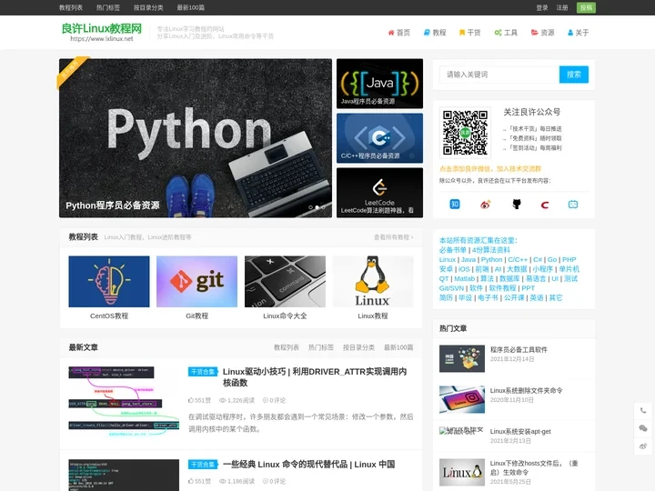Open 教程 in the main navigation
Image resolution: width=655 pixels, height=491 pixels.
pos(435,33)
